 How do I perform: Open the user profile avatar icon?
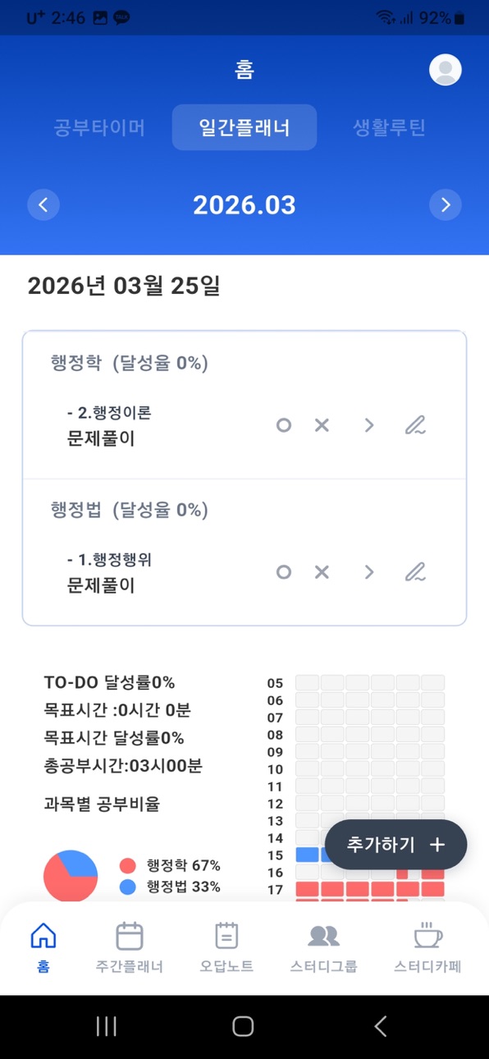click(x=446, y=70)
